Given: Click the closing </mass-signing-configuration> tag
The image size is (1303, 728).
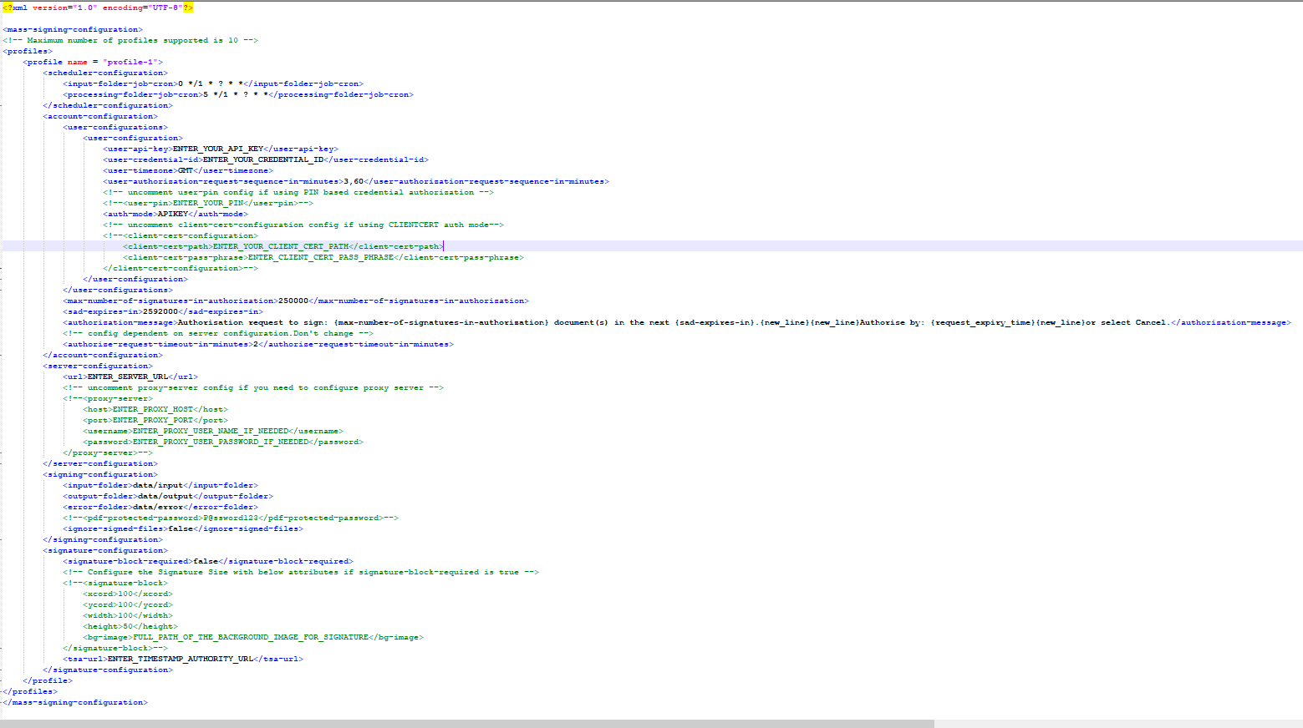Looking at the screenshot, I should pyautogui.click(x=75, y=702).
